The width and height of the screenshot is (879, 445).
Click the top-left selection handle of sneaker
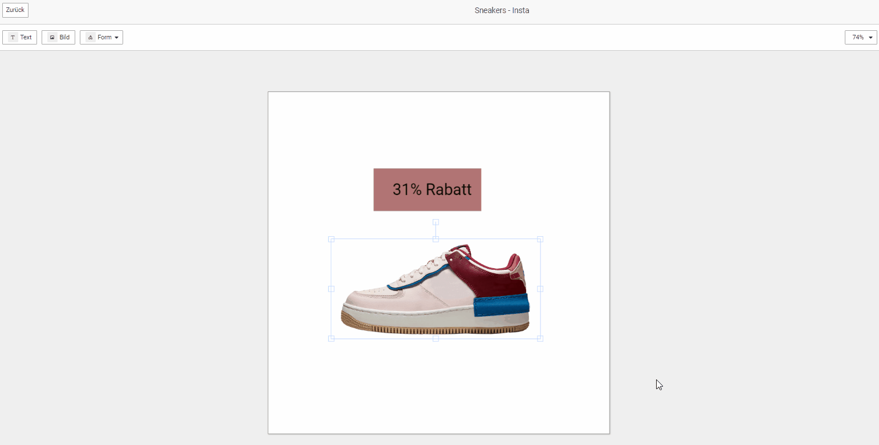(331, 239)
